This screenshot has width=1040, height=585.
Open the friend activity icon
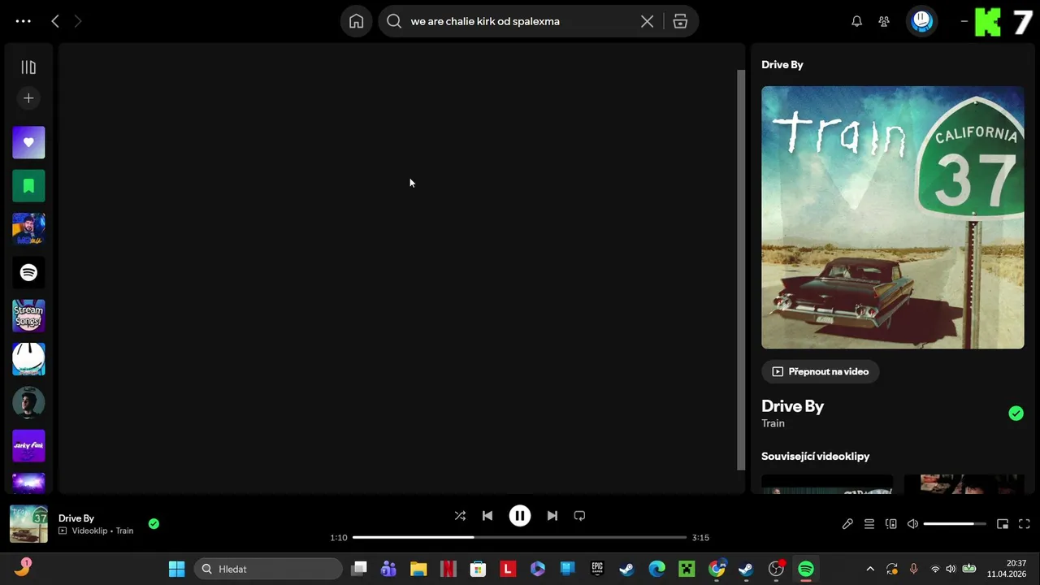884,21
